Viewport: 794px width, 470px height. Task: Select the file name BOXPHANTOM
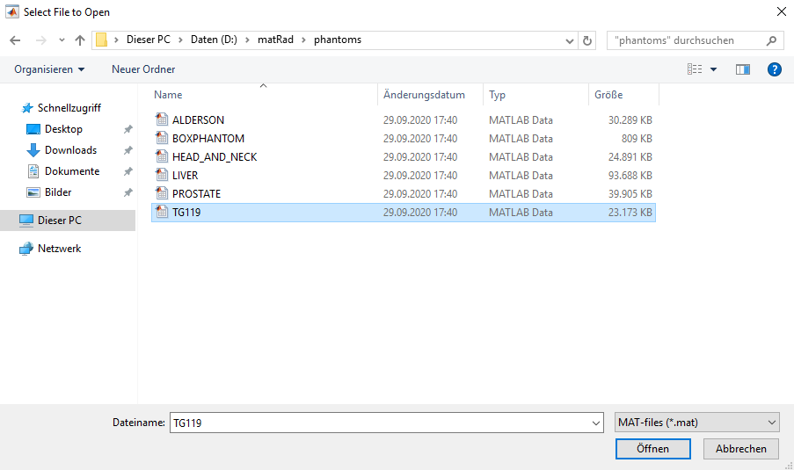pos(208,139)
